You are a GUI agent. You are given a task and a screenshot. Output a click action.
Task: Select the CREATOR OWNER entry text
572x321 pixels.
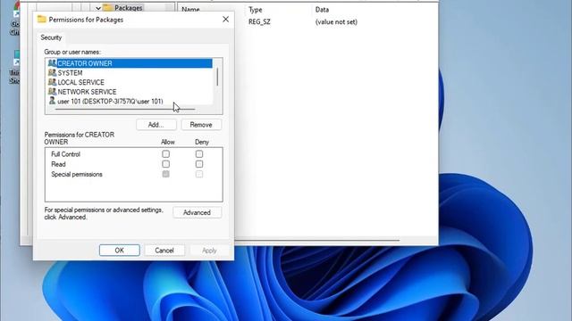point(85,63)
